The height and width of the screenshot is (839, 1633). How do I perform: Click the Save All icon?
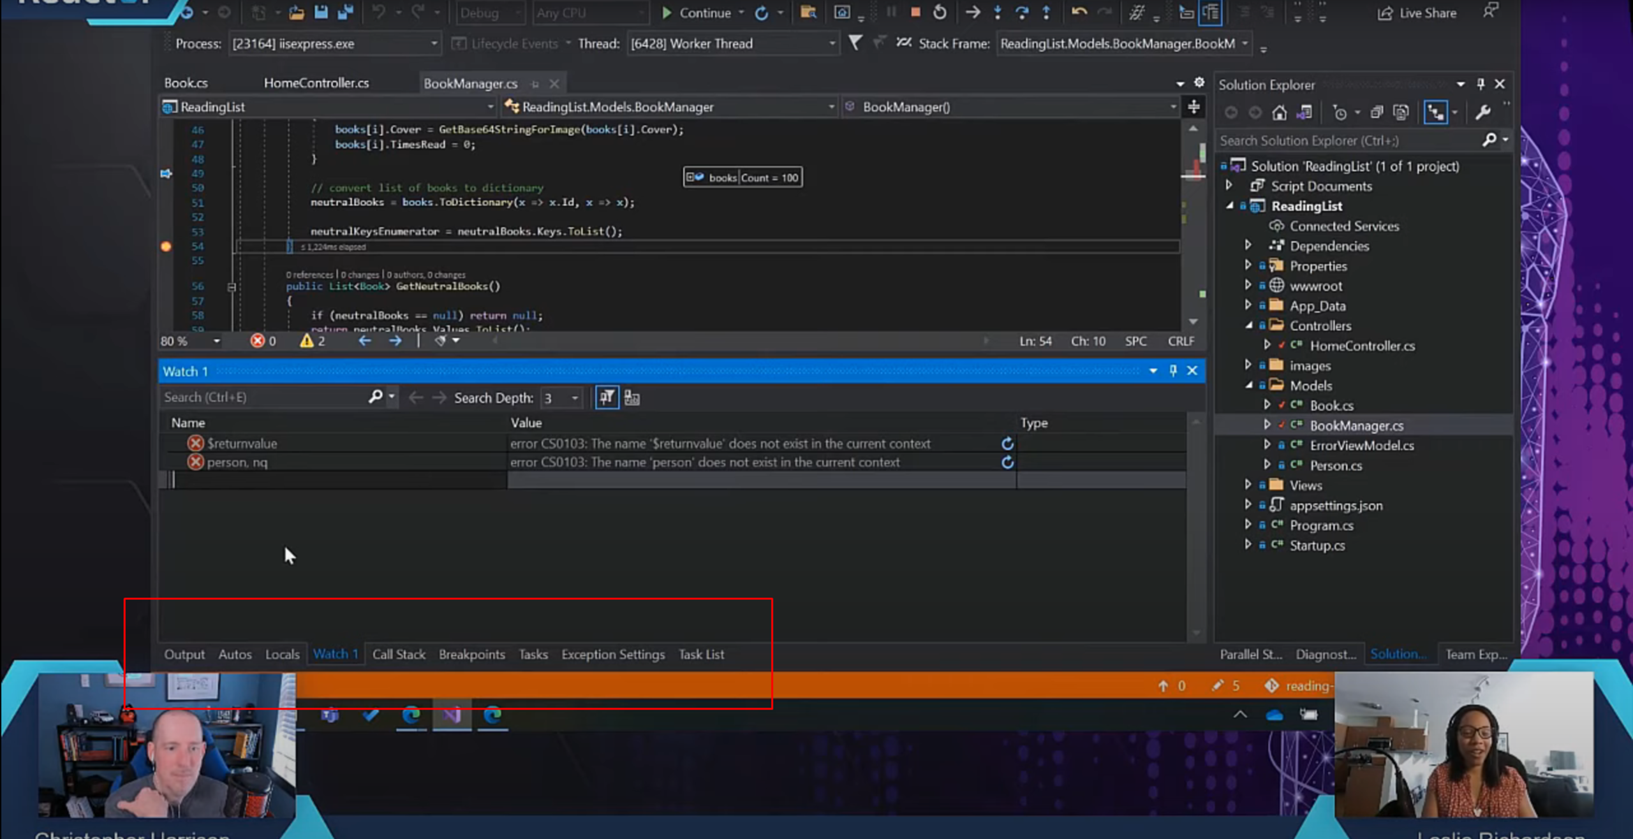[x=345, y=12]
